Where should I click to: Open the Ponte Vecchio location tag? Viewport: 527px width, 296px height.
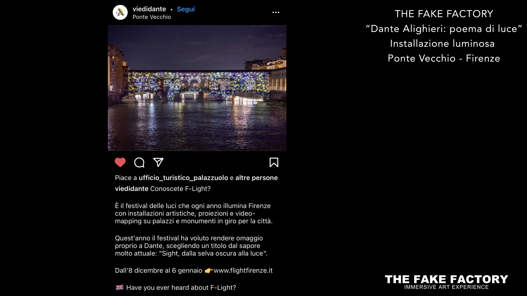click(152, 17)
